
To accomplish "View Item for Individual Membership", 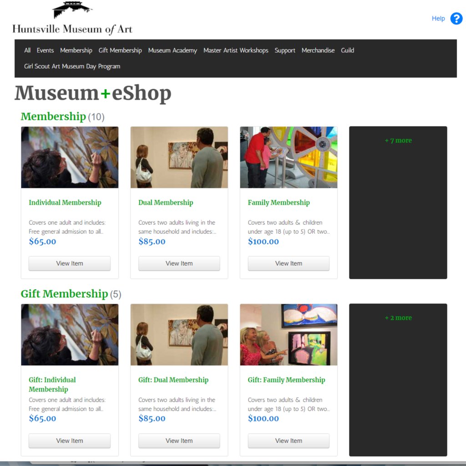I will (69, 263).
